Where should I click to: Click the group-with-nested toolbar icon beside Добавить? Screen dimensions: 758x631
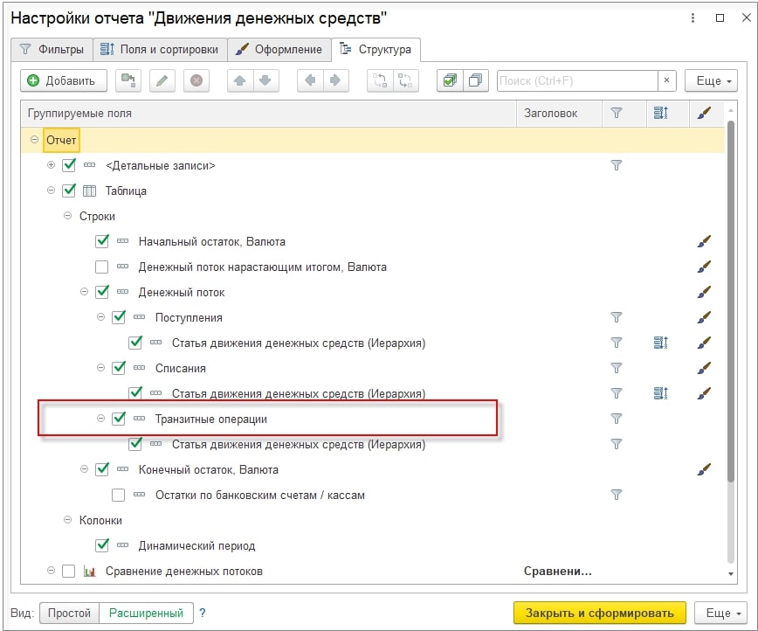pos(128,80)
